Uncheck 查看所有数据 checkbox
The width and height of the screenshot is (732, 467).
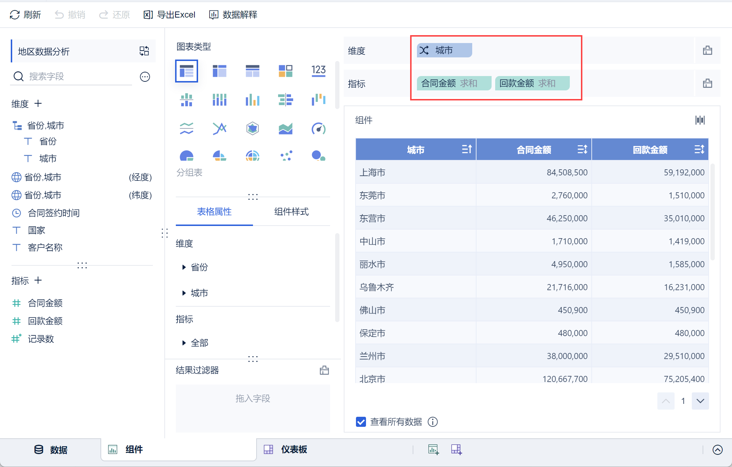pyautogui.click(x=361, y=422)
